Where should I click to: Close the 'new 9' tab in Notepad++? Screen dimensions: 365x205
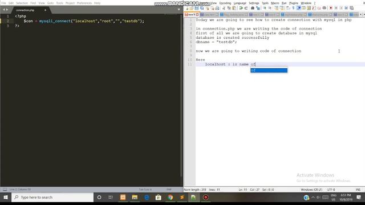(x=197, y=14)
